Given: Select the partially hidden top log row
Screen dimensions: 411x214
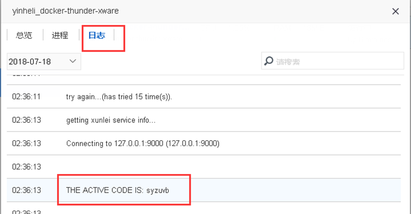Looking at the screenshot, I should point(203,79).
